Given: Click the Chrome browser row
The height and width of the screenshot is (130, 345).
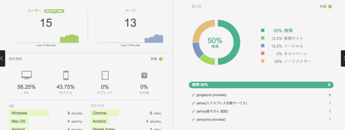Looking at the screenshot, I should pos(126,113).
